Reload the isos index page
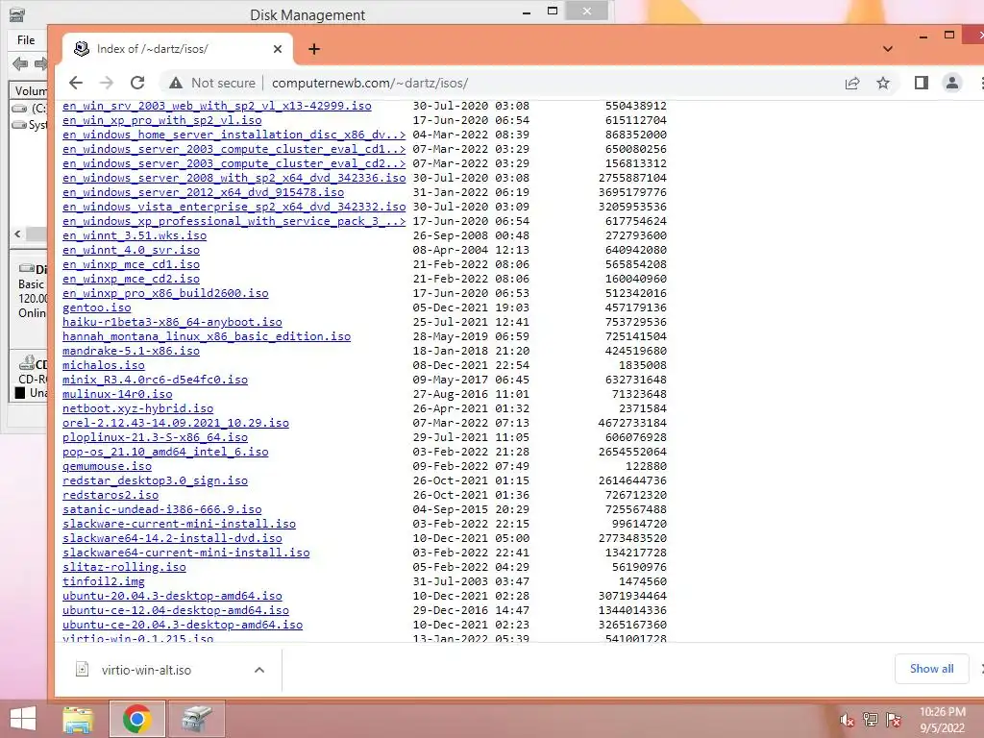984x738 pixels. tap(137, 83)
